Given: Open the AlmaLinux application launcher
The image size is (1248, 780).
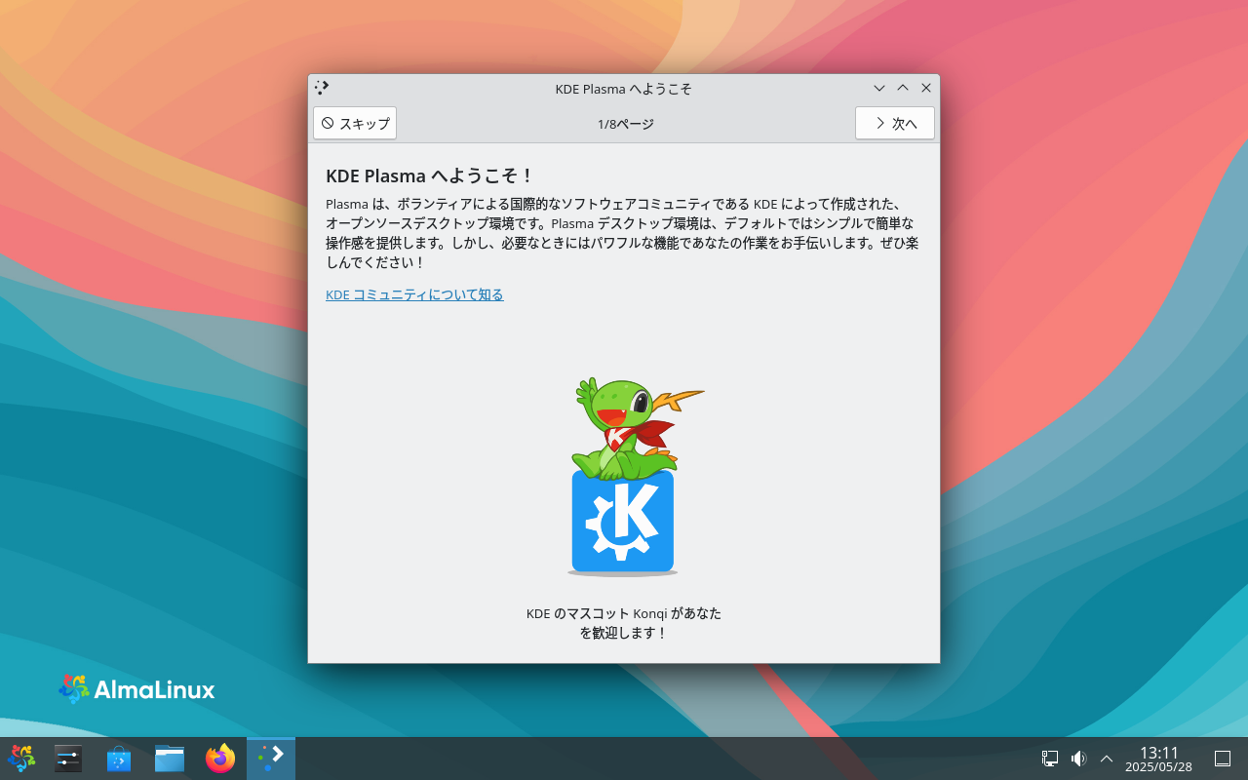Looking at the screenshot, I should 21,758.
